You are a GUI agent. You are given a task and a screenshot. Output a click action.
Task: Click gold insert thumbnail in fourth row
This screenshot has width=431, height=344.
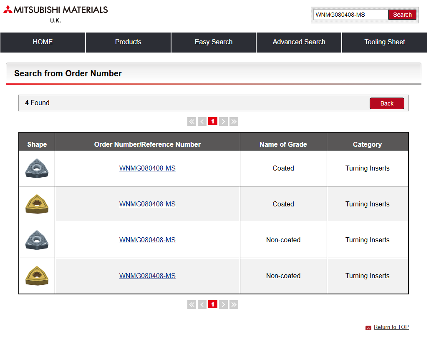click(x=37, y=276)
